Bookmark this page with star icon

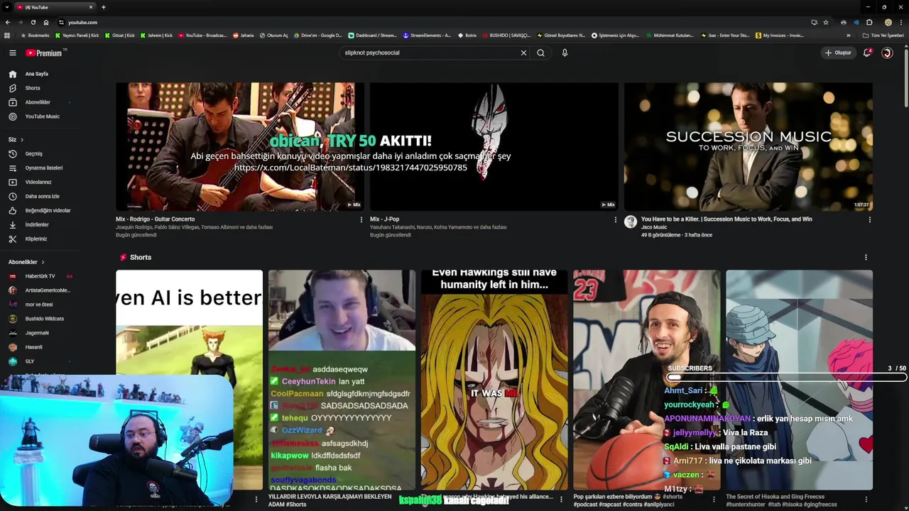(826, 22)
